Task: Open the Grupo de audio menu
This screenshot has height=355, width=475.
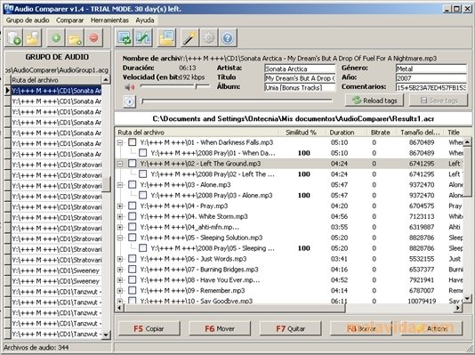Action: [x=28, y=20]
